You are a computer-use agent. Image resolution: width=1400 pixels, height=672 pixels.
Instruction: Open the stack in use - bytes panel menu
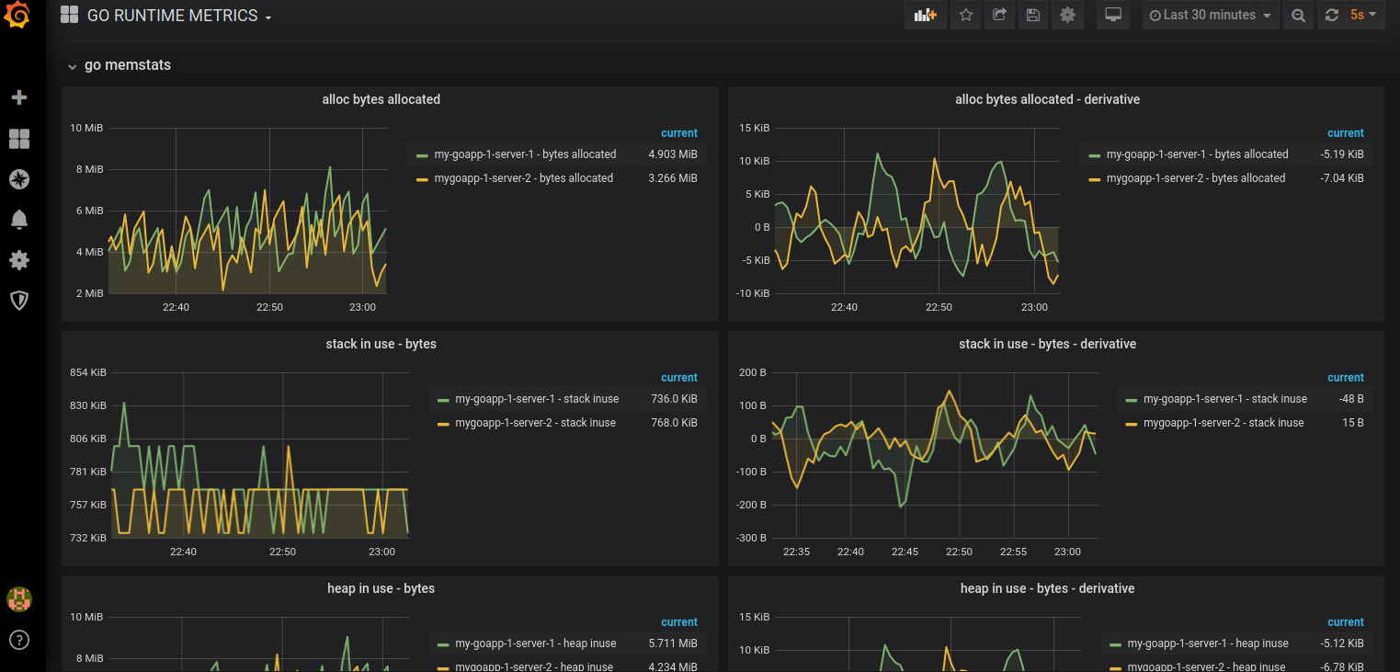tap(381, 344)
